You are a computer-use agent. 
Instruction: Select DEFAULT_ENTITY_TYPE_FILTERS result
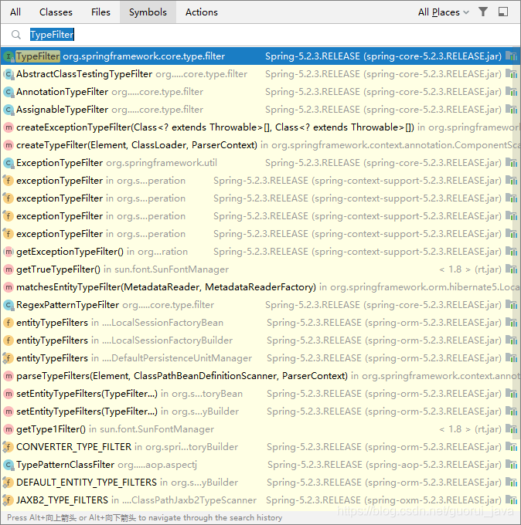tap(260, 482)
